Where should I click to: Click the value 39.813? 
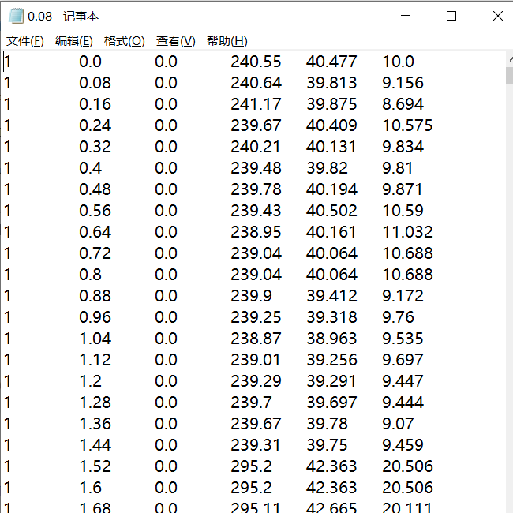coord(331,83)
